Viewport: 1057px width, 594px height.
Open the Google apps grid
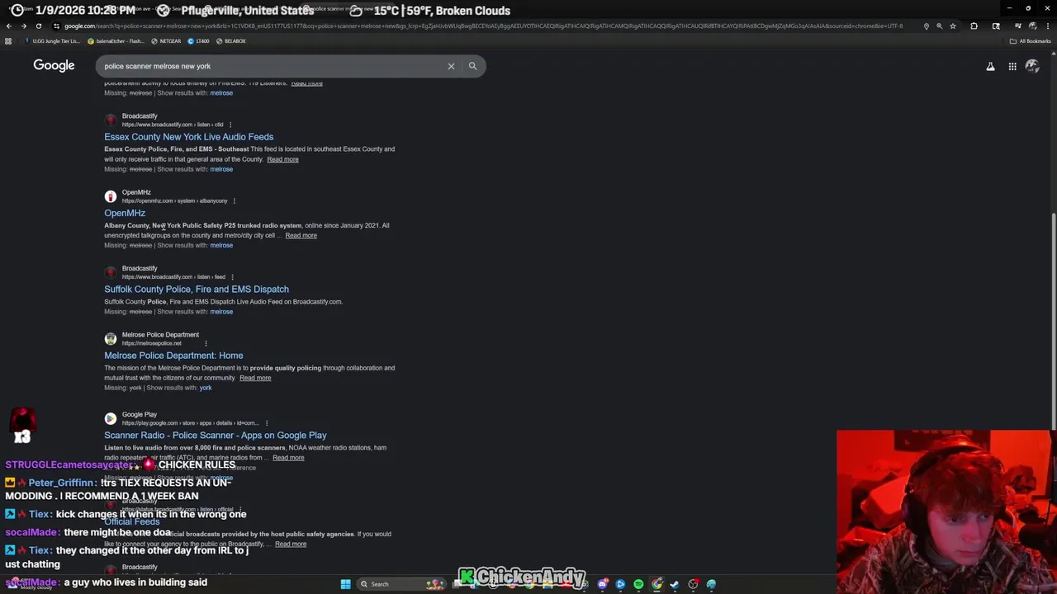(x=1012, y=66)
